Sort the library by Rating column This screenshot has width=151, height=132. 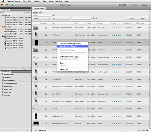pos(118,23)
